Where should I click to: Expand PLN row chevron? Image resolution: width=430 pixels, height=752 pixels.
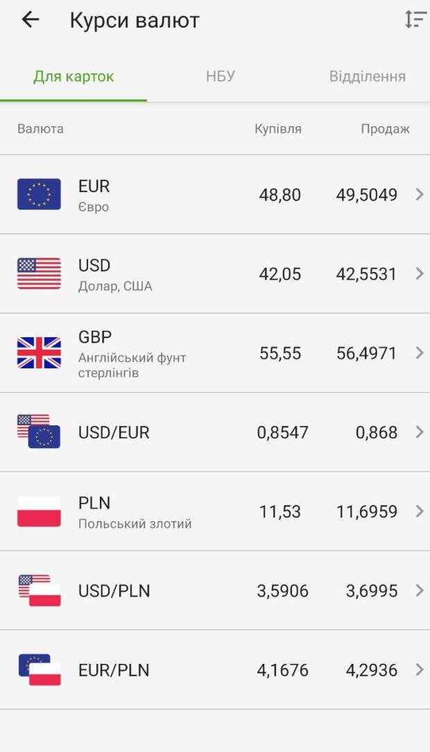[x=419, y=511]
